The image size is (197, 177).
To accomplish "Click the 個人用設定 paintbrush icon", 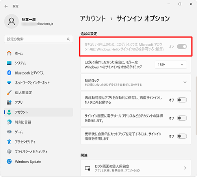I will click(9, 93).
